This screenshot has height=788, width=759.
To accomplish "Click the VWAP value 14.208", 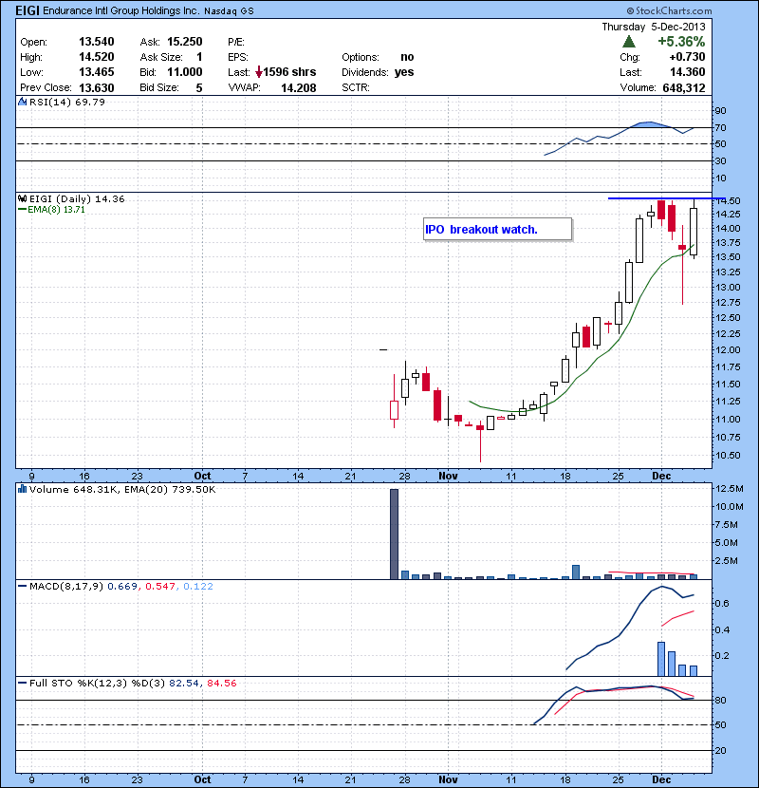I will (x=298, y=88).
